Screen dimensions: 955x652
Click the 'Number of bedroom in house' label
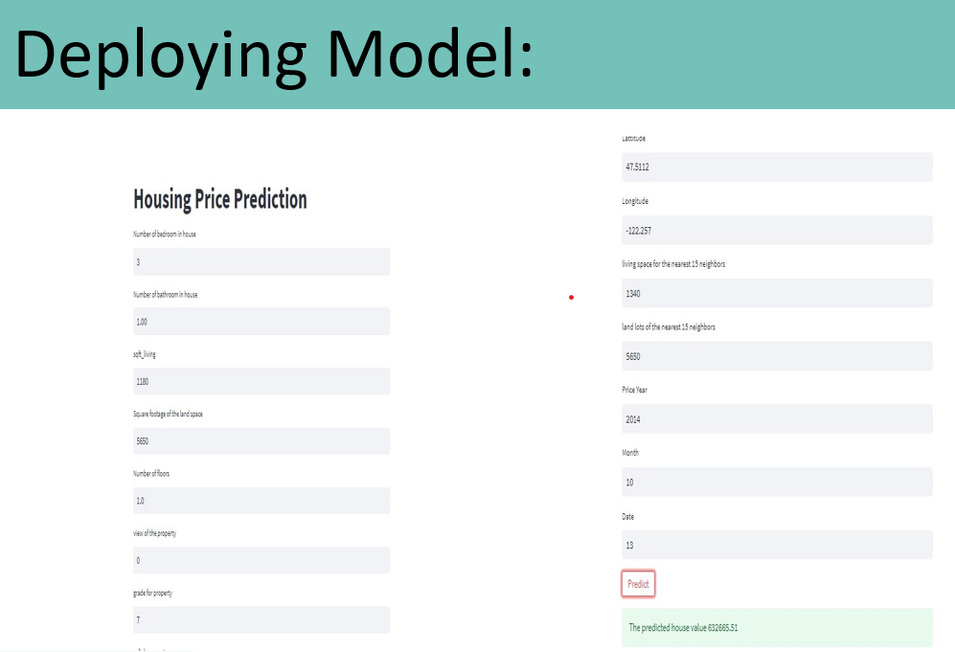[x=163, y=234]
